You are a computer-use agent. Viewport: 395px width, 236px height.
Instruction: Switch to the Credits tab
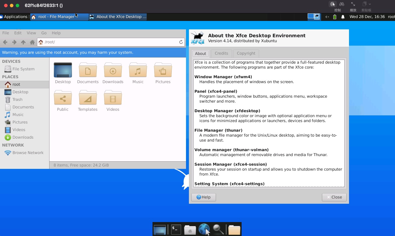tap(221, 53)
